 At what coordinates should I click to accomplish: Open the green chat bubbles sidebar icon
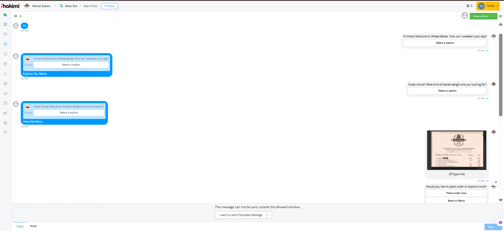[5, 15]
